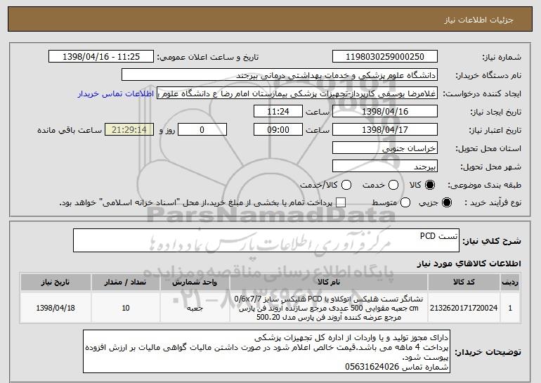541x383 pixels.
Task: Click the شرح کلی نیاز label
Action: click(x=492, y=241)
